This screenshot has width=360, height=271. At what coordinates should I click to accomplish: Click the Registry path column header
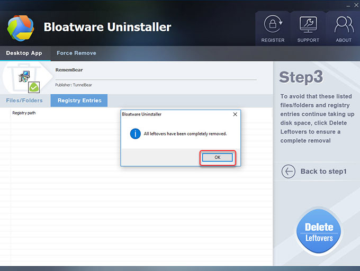[24, 113]
